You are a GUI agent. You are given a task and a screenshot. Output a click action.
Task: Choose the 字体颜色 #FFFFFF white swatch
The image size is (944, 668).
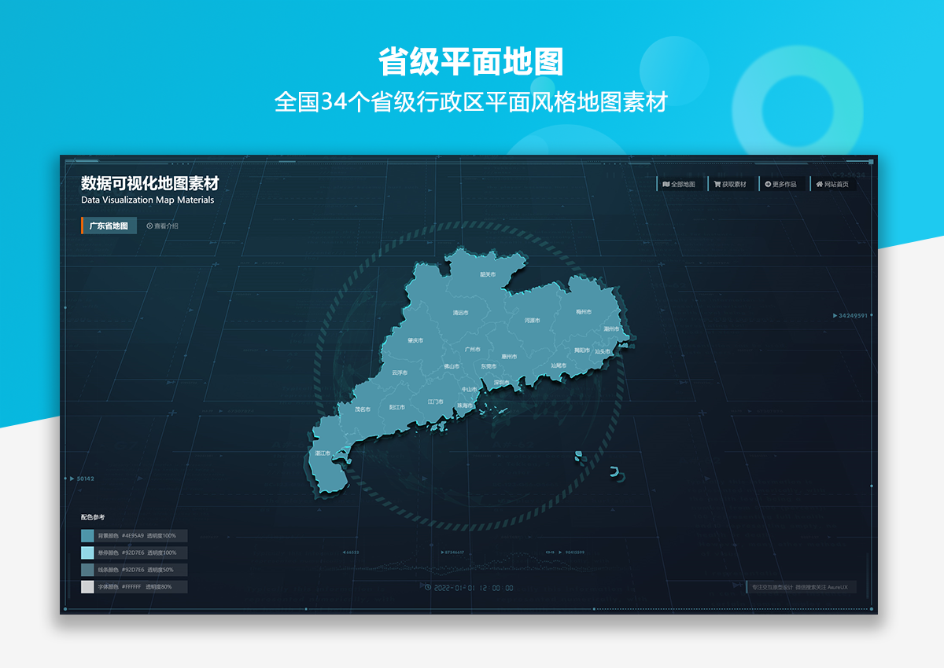(87, 587)
